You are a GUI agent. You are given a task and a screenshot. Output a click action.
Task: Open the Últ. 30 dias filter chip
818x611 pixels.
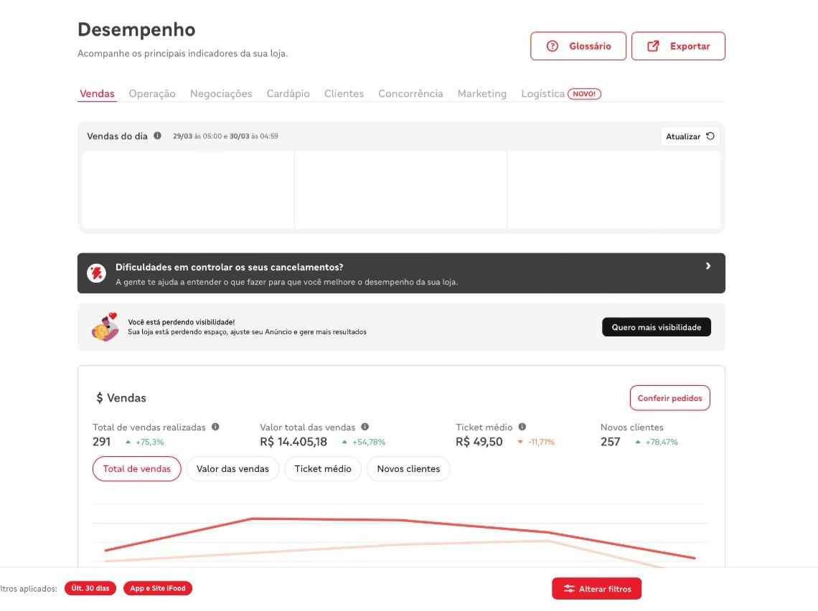click(x=90, y=588)
